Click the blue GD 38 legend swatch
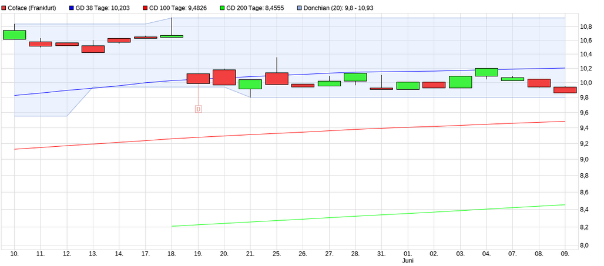 (x=72, y=9)
